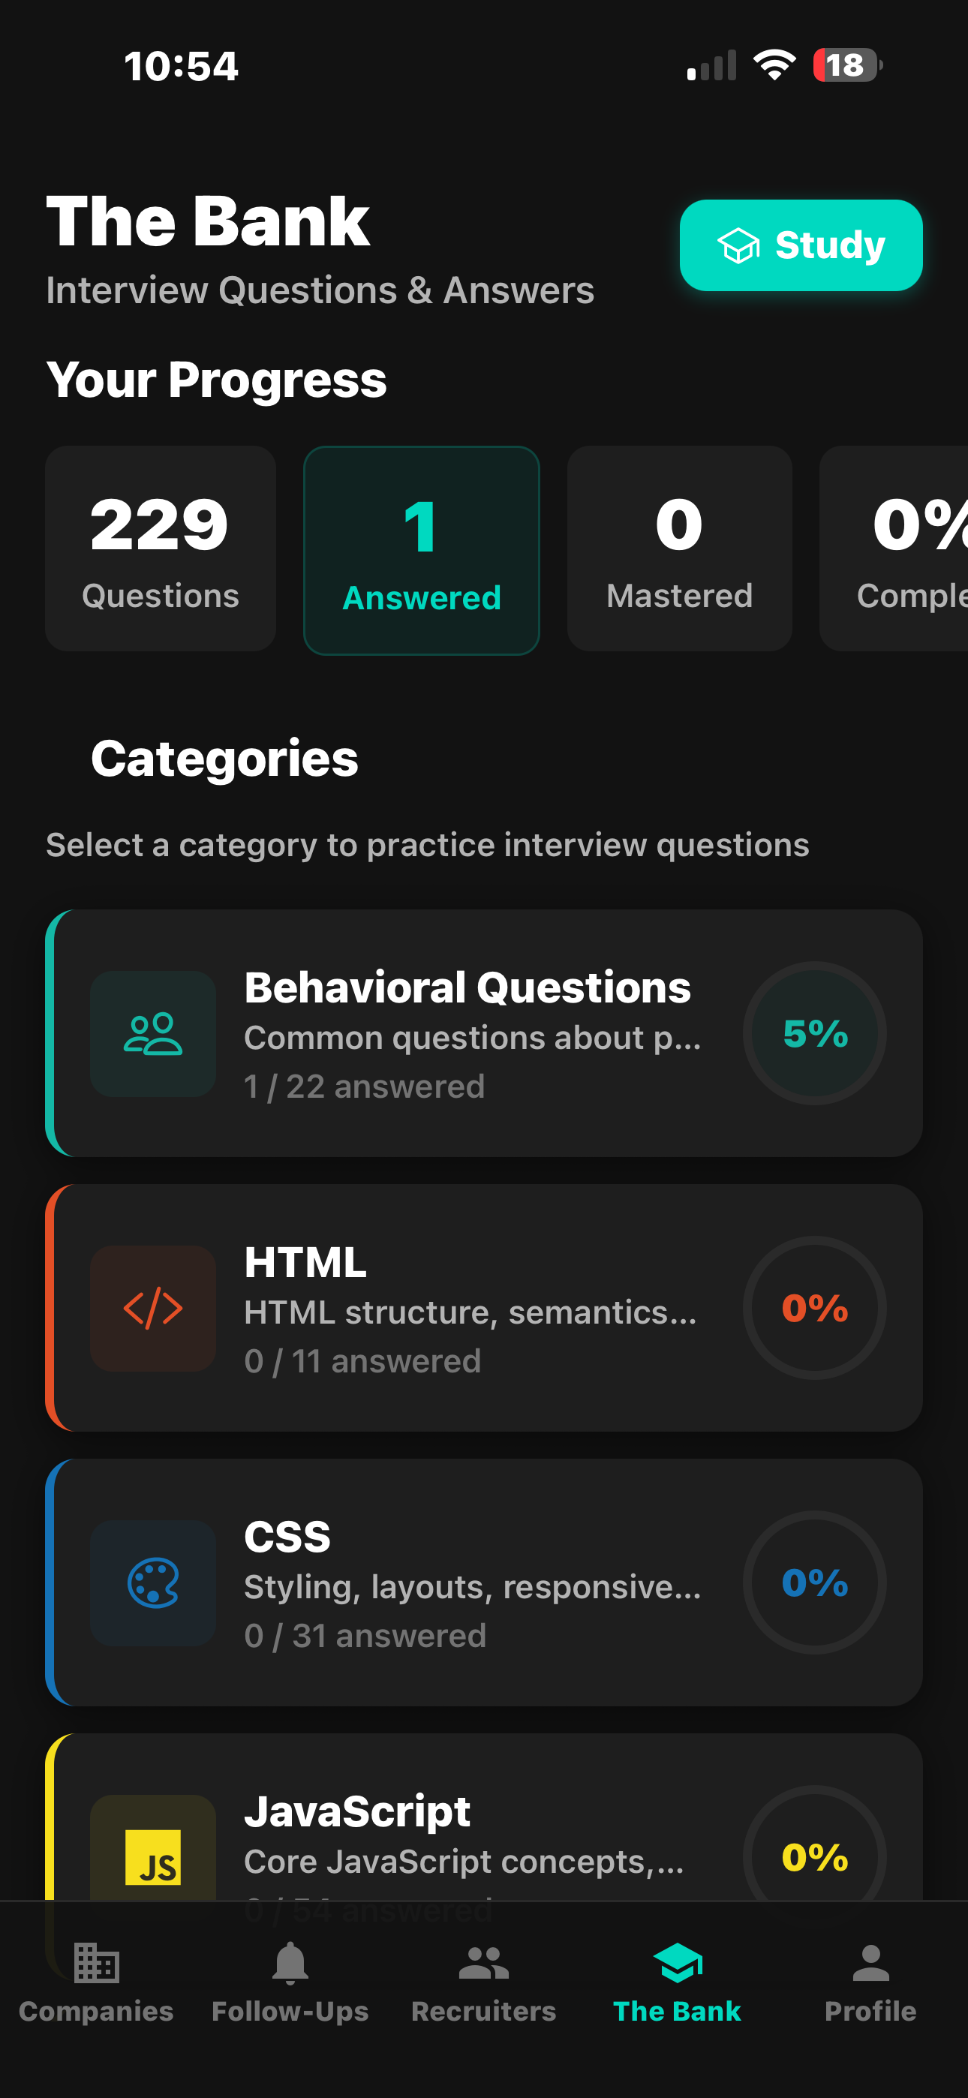Tap the Recruiters people icon

(484, 1963)
